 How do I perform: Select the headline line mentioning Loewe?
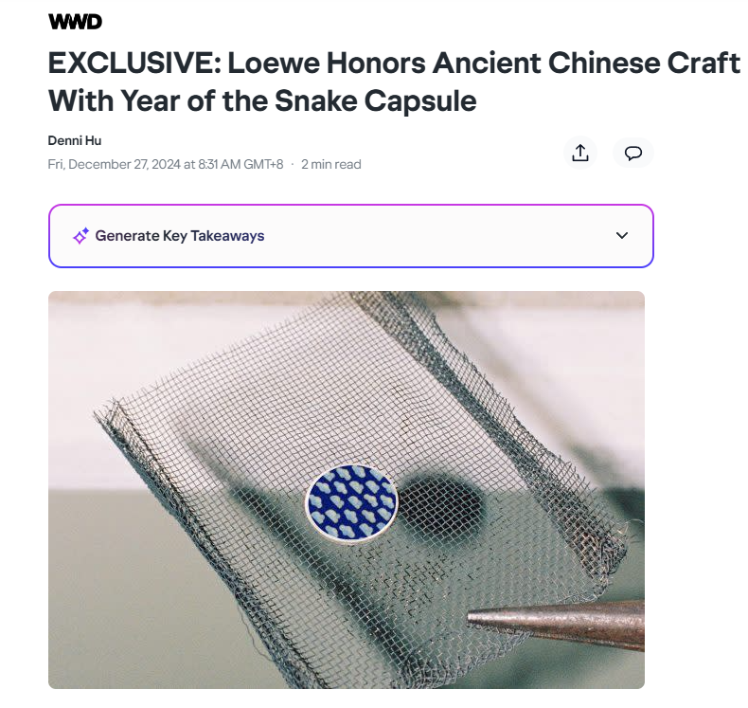pyautogui.click(x=394, y=63)
